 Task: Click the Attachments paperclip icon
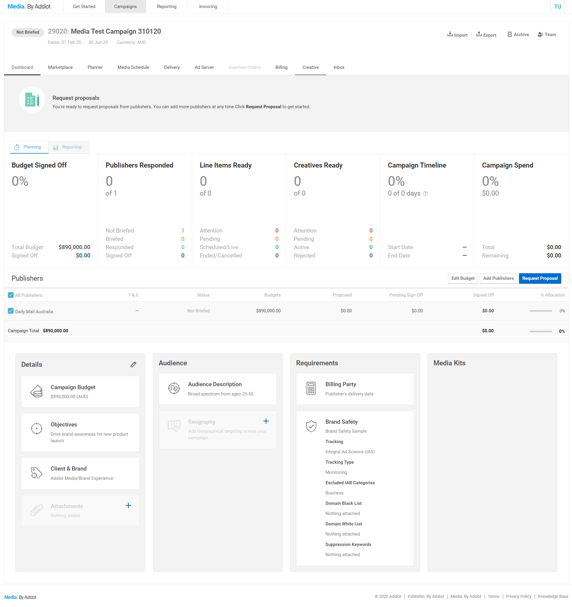(x=37, y=510)
